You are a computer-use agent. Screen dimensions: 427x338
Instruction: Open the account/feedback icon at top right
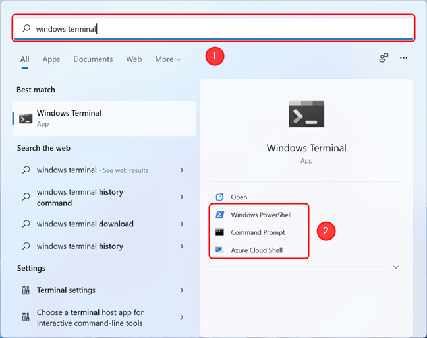[384, 58]
